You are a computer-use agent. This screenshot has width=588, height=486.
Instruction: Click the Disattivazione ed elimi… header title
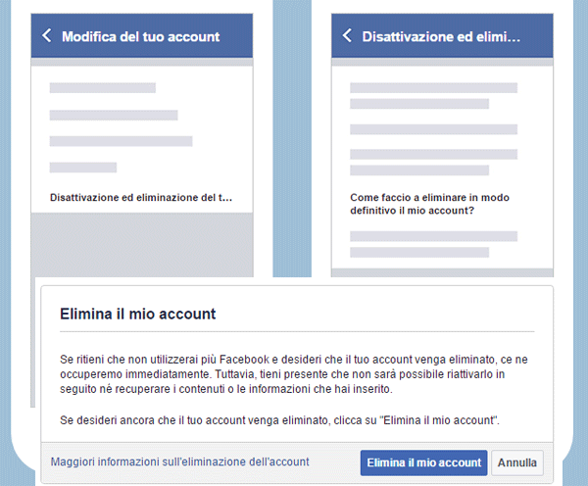click(x=441, y=37)
